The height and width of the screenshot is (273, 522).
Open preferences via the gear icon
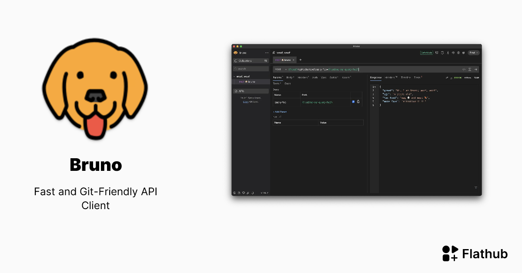click(464, 53)
